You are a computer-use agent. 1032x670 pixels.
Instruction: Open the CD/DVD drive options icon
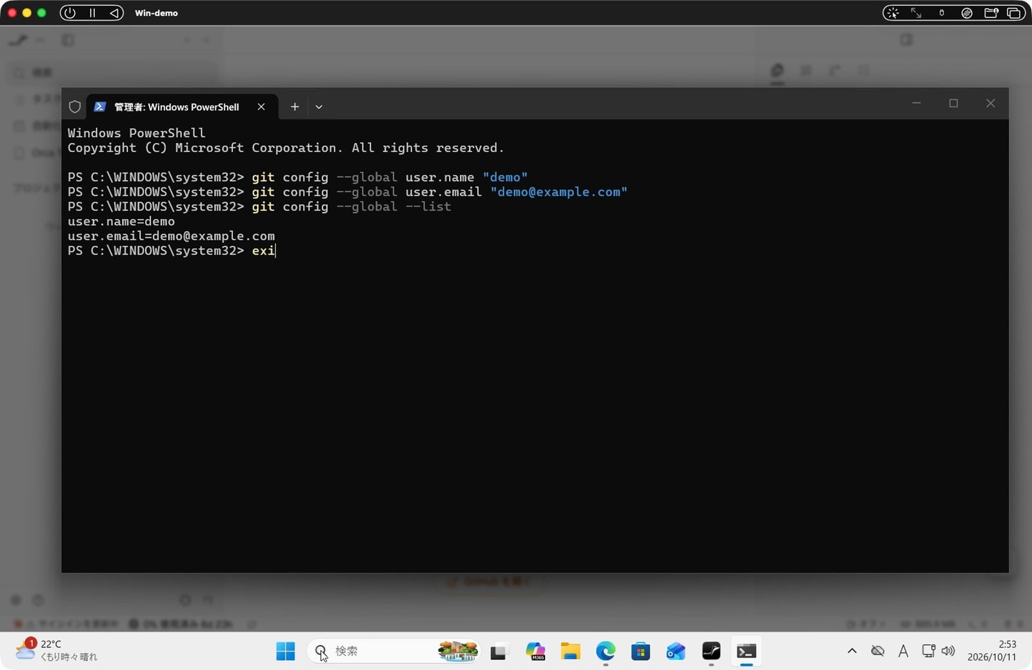pyautogui.click(x=967, y=13)
